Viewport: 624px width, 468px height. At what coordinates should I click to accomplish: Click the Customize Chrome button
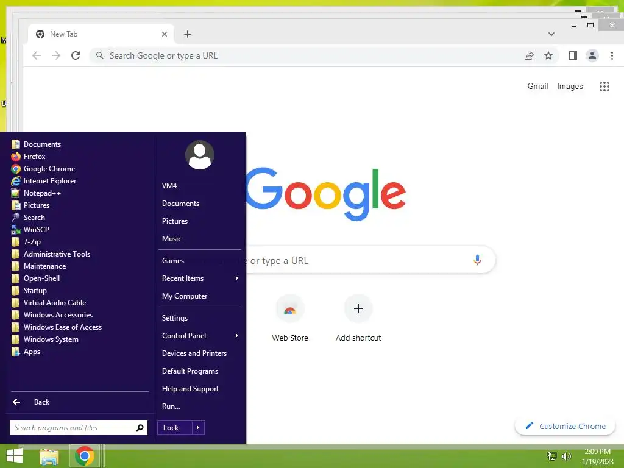coord(565,426)
